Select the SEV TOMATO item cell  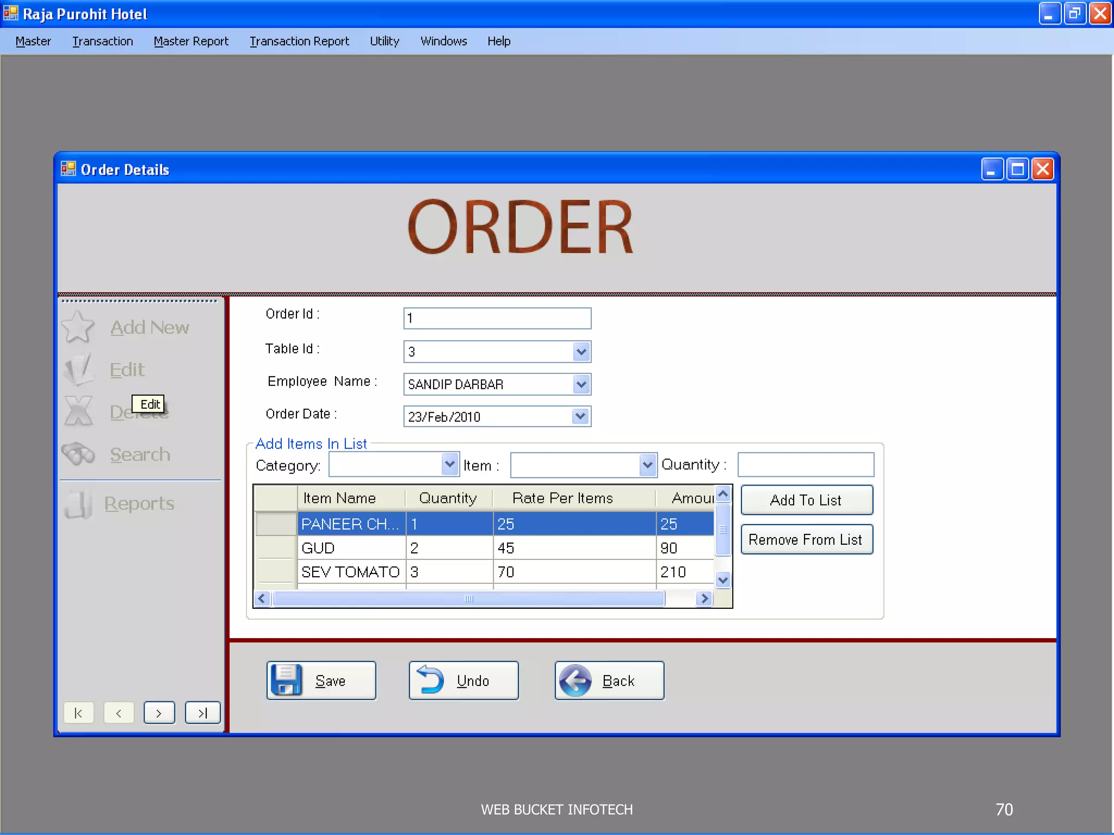coord(351,571)
